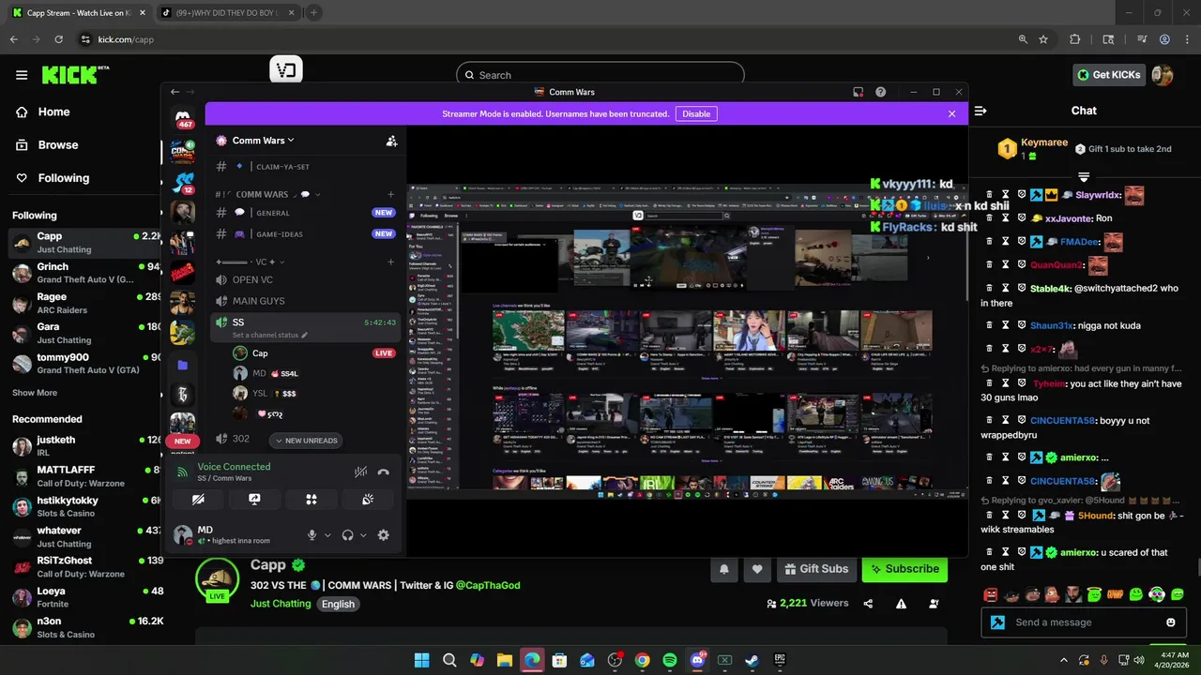Disable Discord Streamer Mode
1201x675 pixels.
pyautogui.click(x=696, y=113)
